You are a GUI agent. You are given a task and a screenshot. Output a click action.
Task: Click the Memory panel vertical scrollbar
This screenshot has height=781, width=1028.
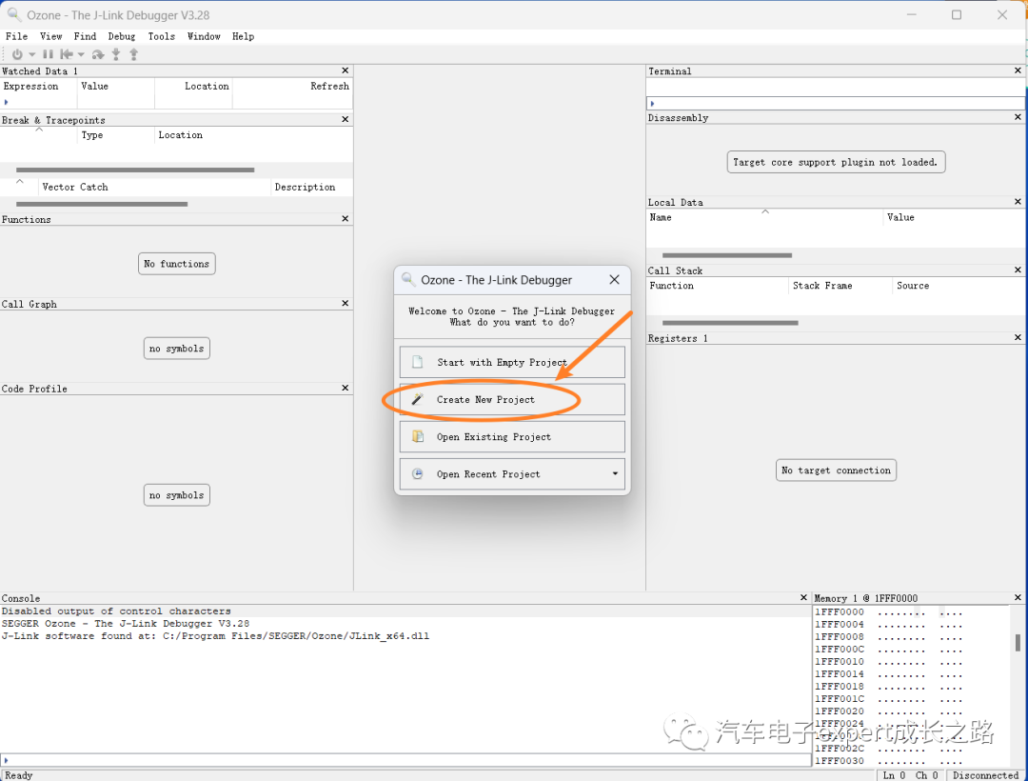point(1018,643)
